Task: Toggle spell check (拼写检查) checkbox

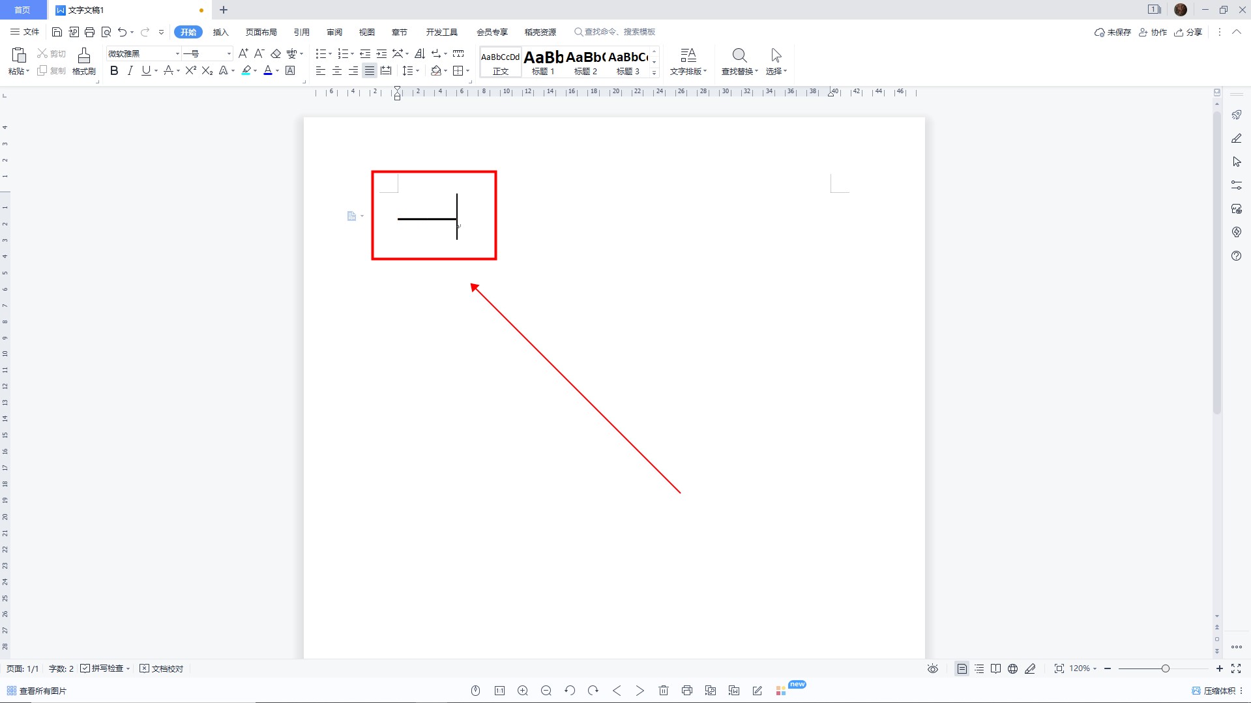Action: pos(85,668)
